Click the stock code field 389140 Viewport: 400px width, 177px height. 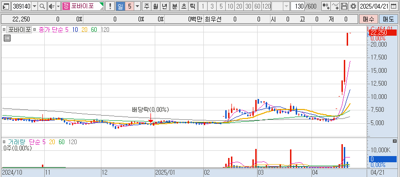click(x=22, y=6)
